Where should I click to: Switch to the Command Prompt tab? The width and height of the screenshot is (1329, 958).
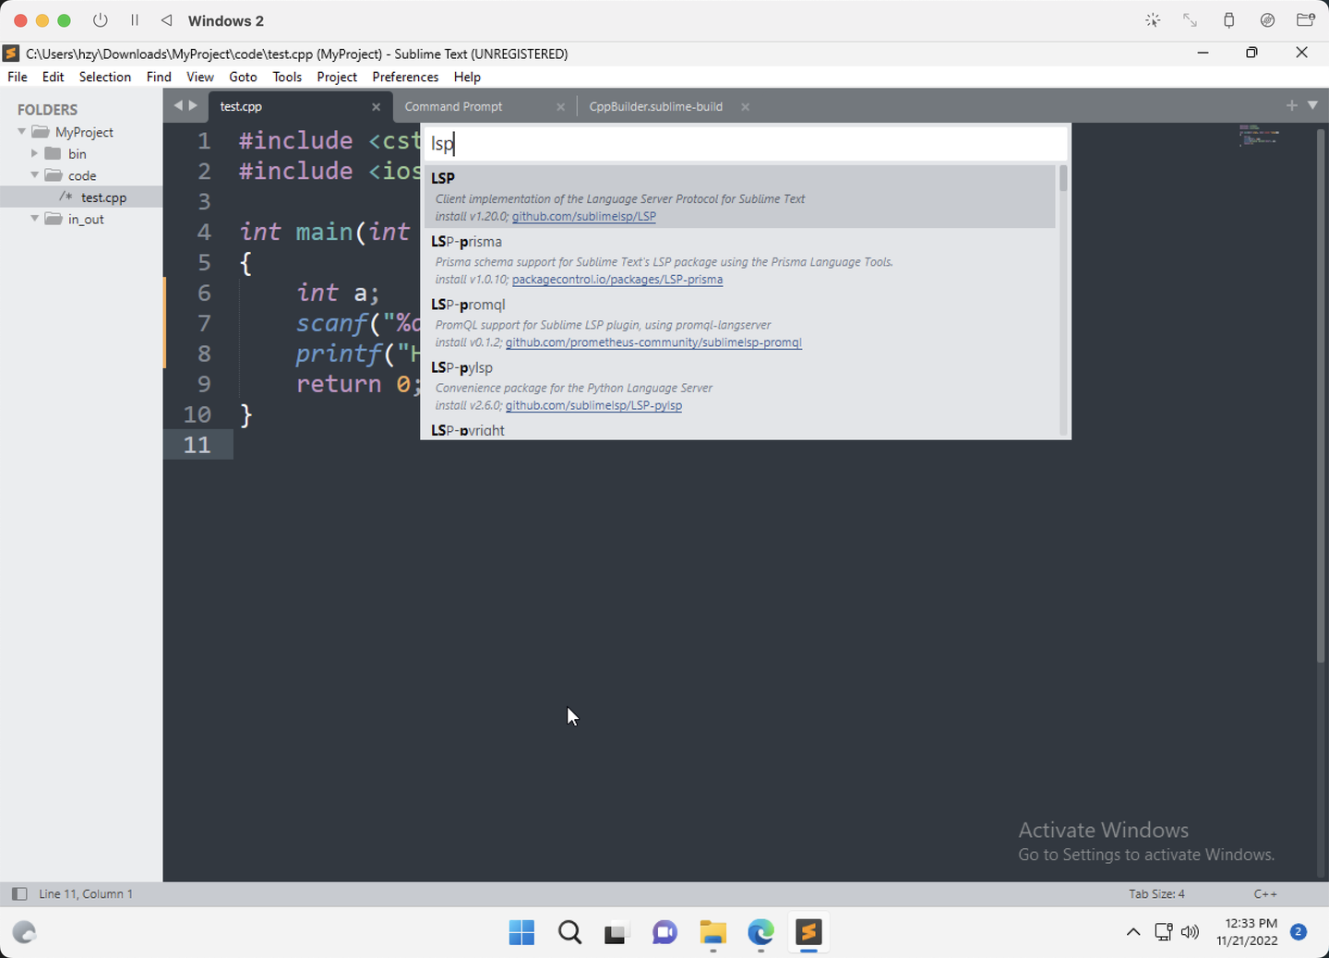click(453, 105)
